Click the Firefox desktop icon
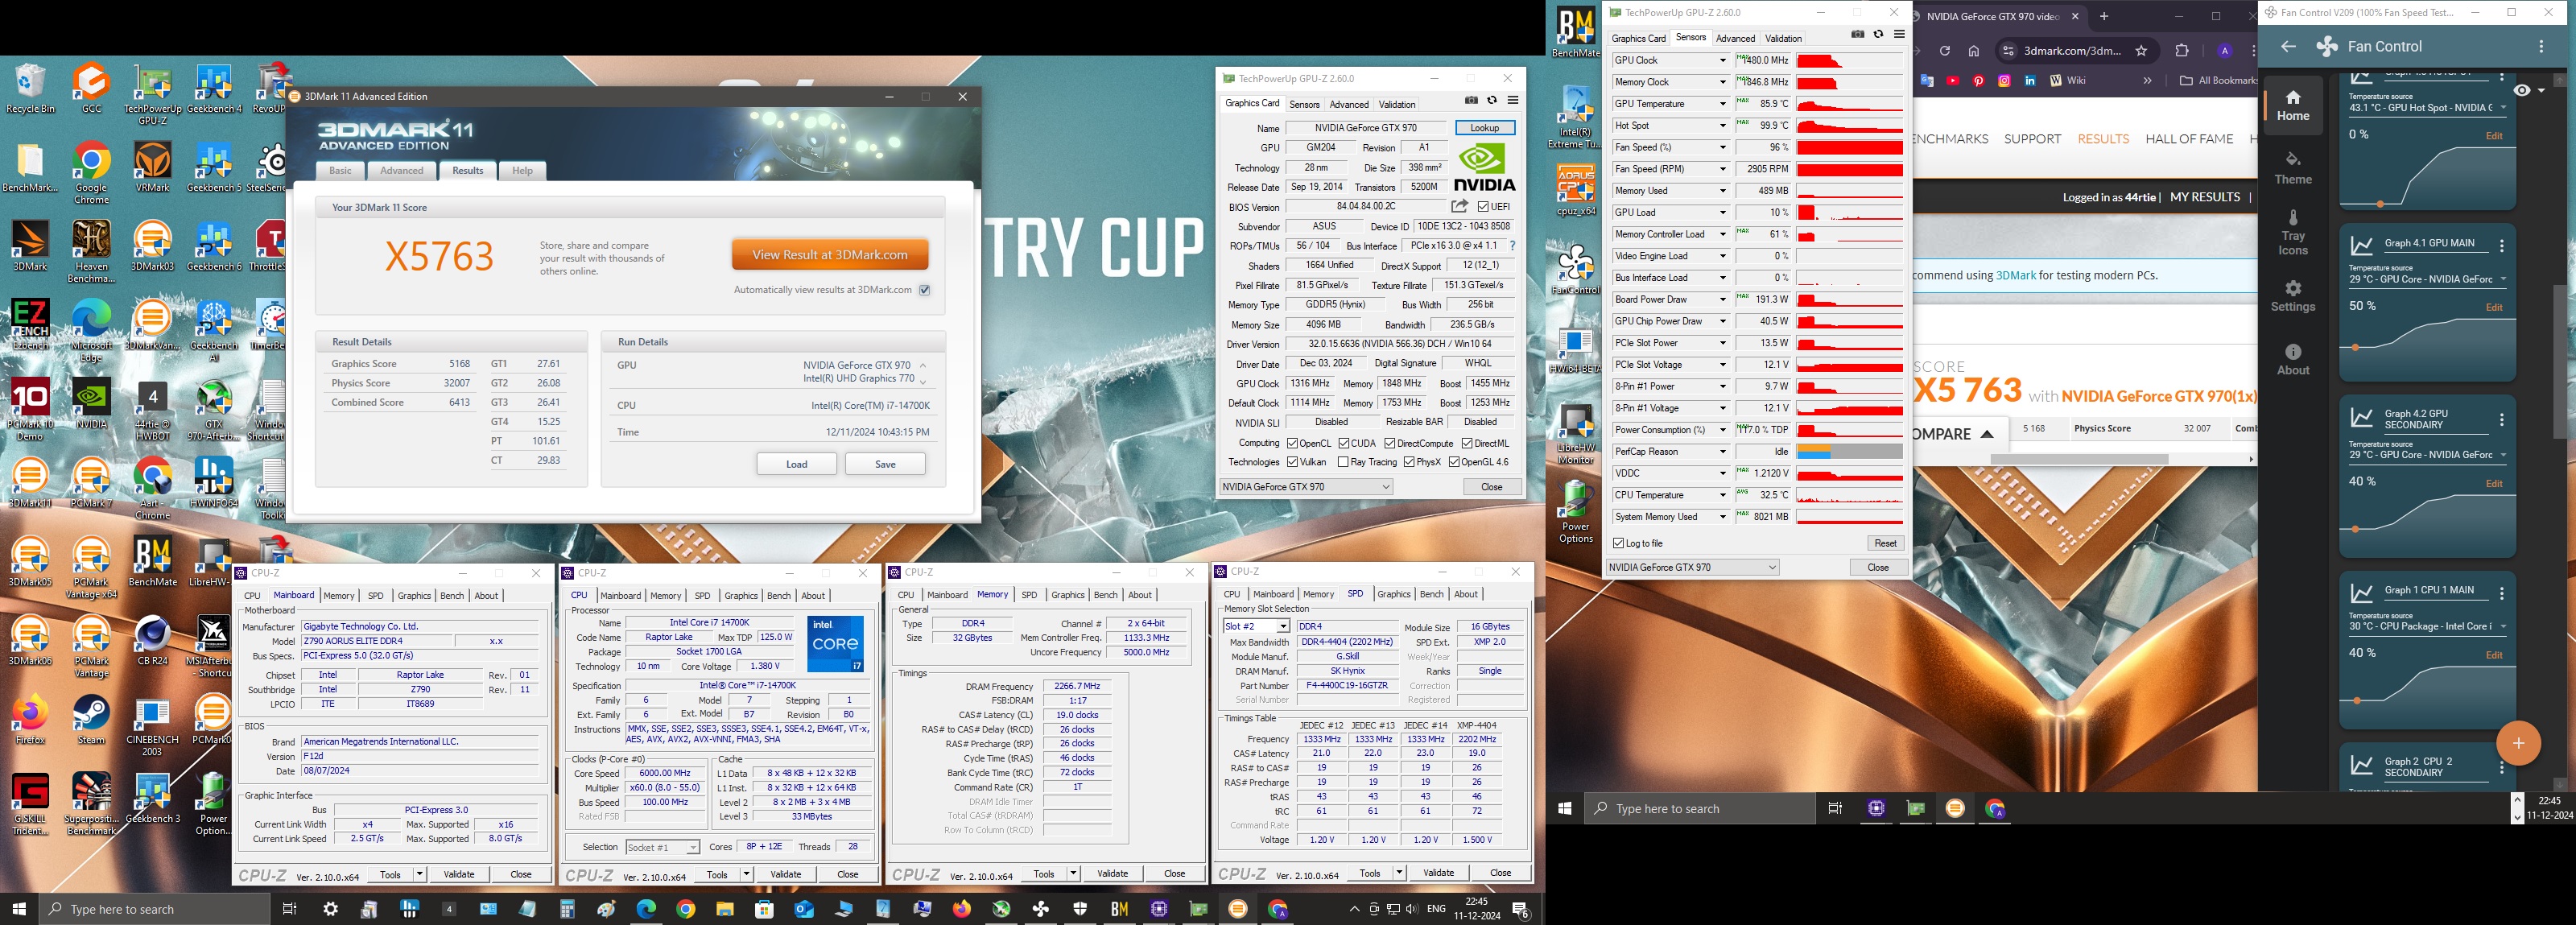The image size is (2576, 925). (31, 720)
